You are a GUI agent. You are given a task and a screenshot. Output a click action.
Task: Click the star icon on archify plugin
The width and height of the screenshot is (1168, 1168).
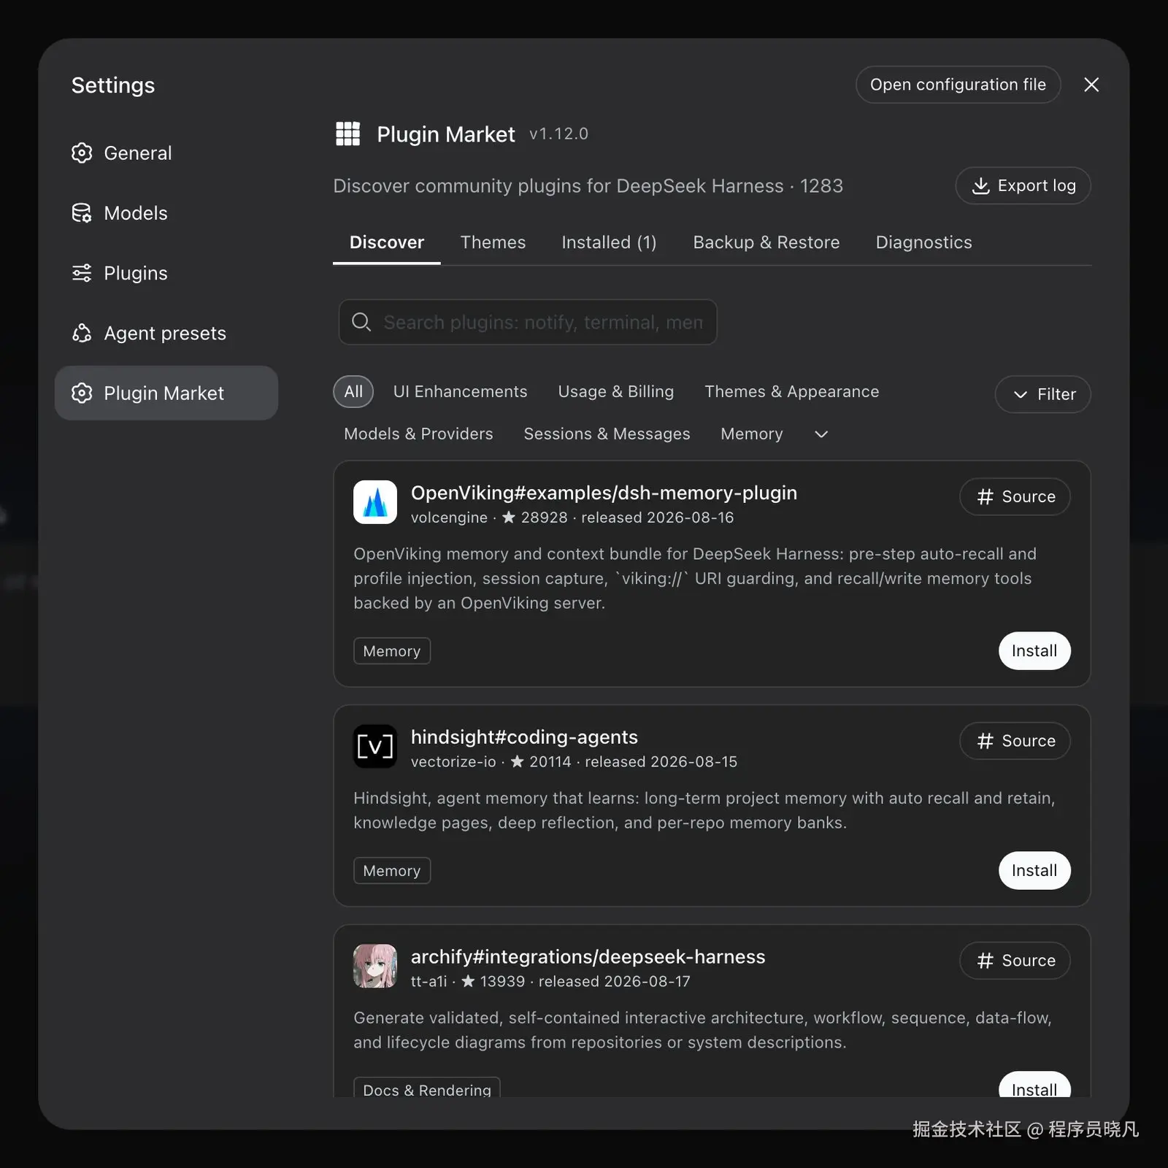click(x=468, y=981)
